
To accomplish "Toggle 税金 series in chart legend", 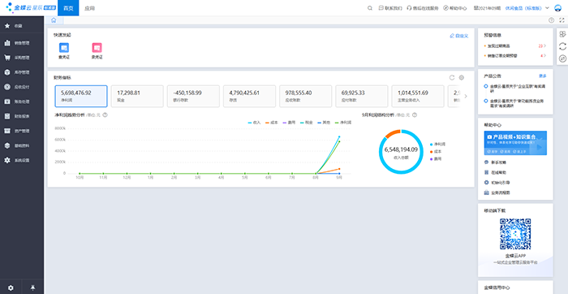I will [306, 123].
